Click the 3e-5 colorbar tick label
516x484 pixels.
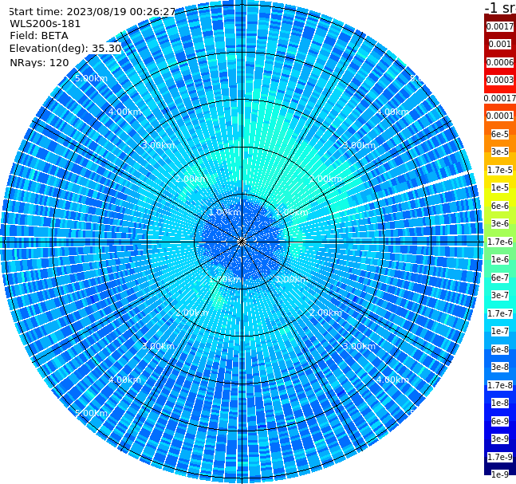500,151
